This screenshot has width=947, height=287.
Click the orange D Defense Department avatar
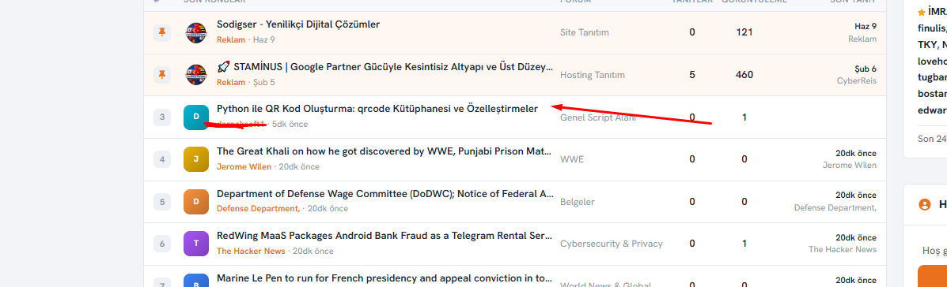coord(196,202)
